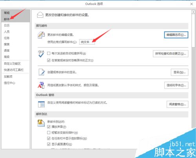Screen dimensions: 196x158
Task: Click scrollbar up arrow in options pane
Action: coord(193,12)
